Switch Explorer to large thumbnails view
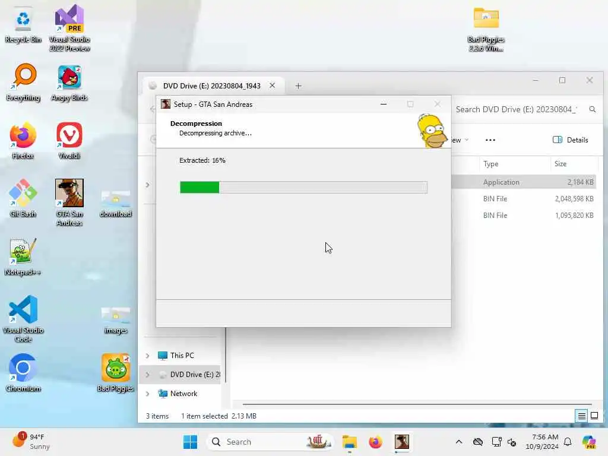Image resolution: width=608 pixels, height=456 pixels. click(x=594, y=416)
